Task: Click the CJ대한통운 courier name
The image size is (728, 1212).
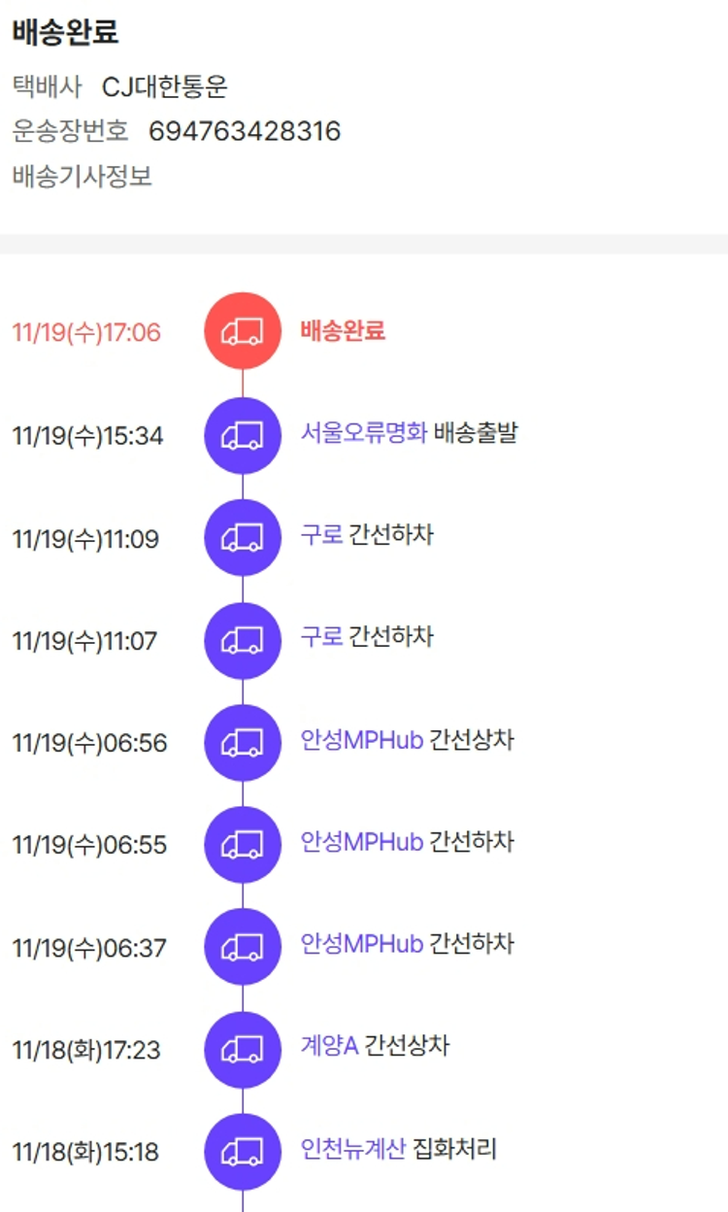Action: (x=164, y=86)
